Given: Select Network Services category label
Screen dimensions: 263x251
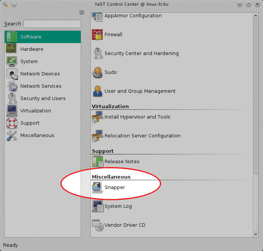Looking at the screenshot, I should click(41, 86).
